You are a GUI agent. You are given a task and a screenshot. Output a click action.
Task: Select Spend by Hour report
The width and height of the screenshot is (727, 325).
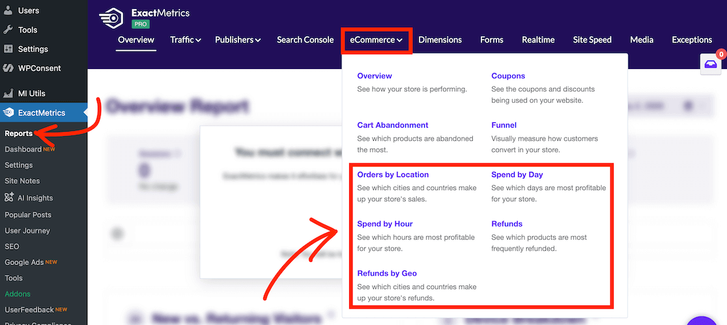point(385,224)
